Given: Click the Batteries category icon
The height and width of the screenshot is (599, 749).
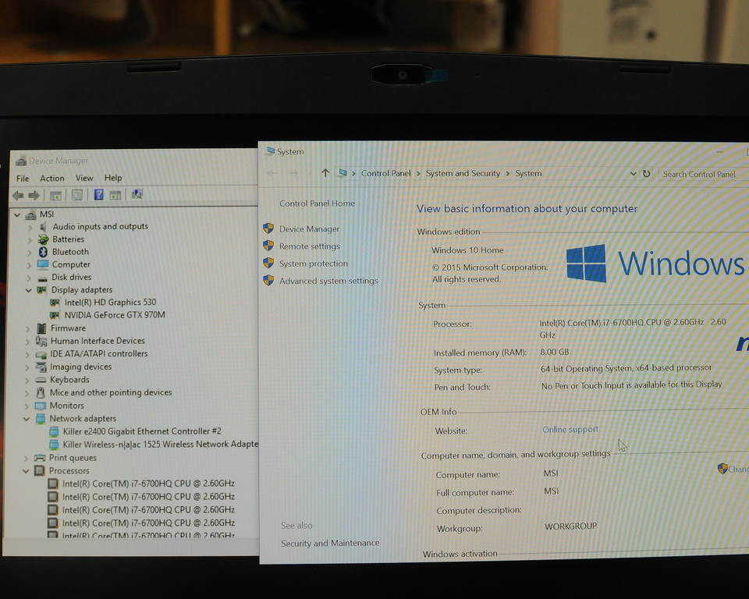Looking at the screenshot, I should [x=43, y=239].
